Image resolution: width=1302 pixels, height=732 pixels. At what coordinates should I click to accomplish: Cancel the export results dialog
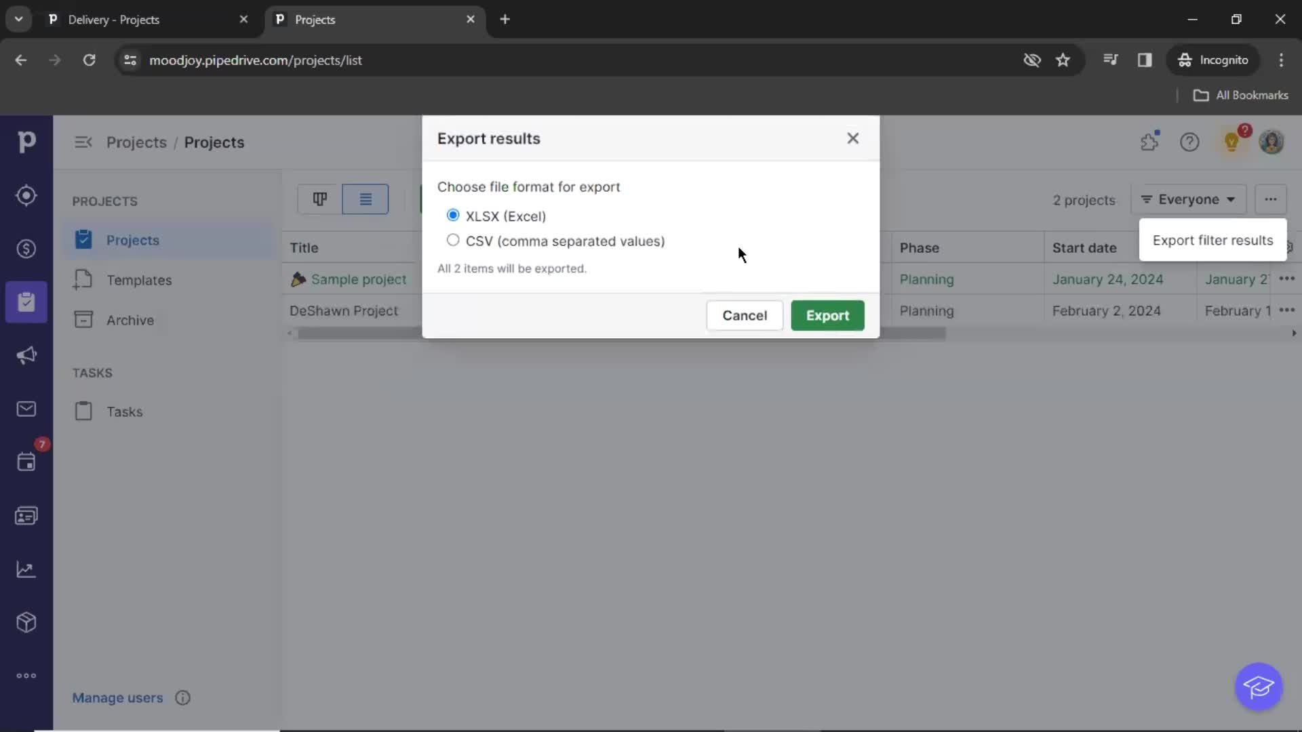746,314
